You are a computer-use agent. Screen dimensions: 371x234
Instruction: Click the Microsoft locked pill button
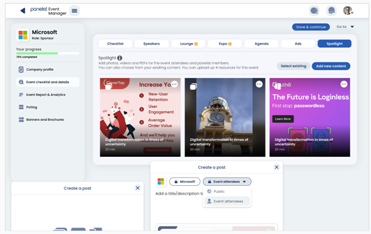pos(185,182)
